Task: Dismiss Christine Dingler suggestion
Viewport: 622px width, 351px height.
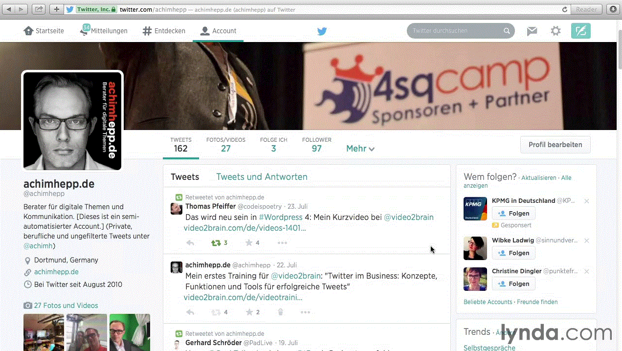Action: coord(587,272)
